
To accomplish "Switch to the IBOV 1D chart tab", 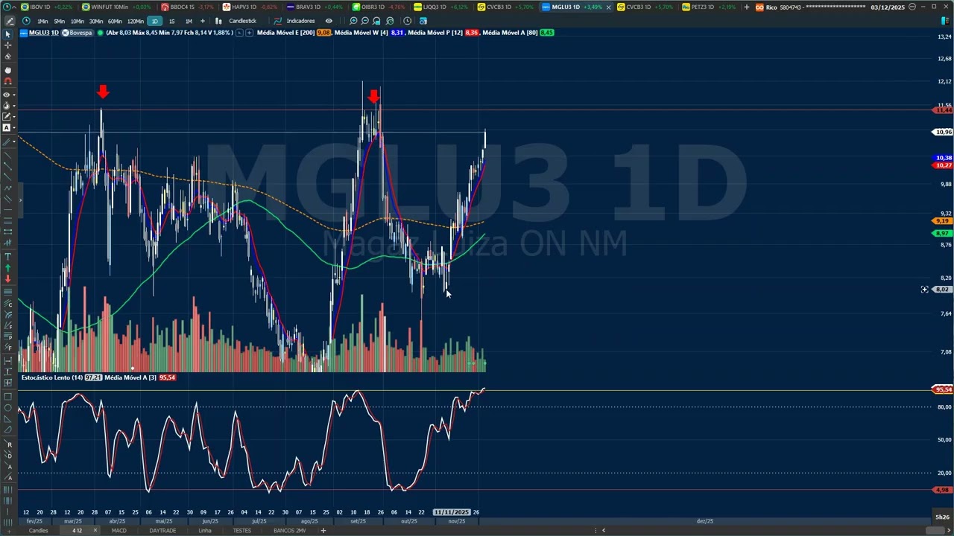I will tap(45, 7).
